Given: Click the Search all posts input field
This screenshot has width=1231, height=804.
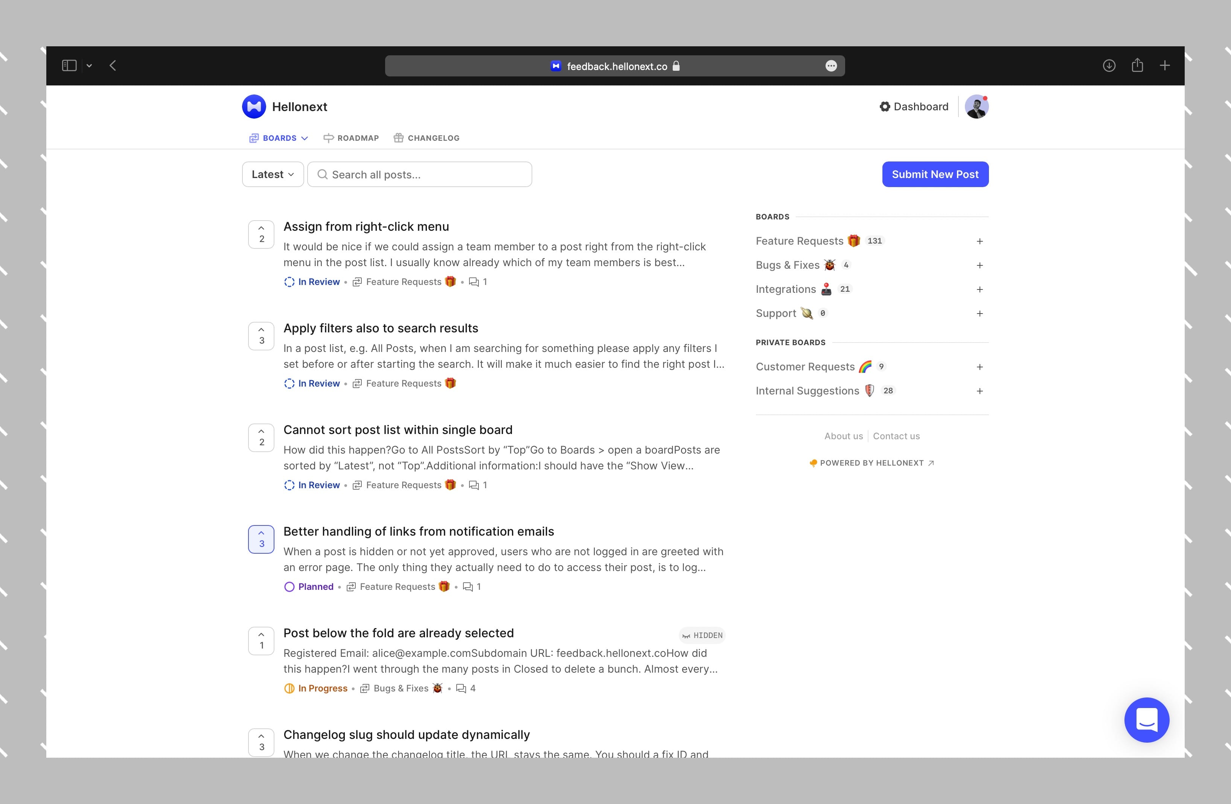Looking at the screenshot, I should pyautogui.click(x=419, y=174).
